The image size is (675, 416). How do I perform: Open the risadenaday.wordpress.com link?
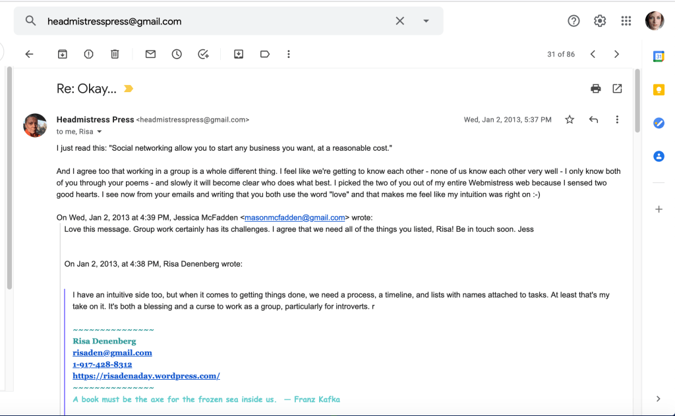coord(146,376)
